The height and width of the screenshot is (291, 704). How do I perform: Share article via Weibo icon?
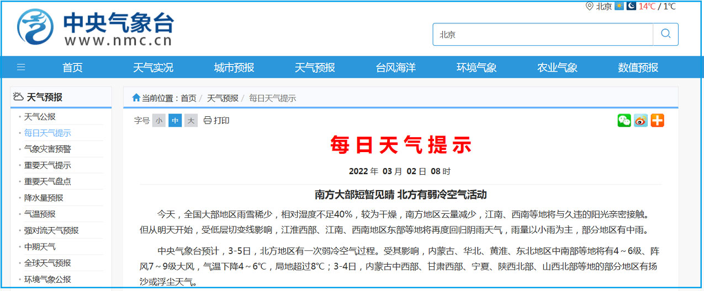click(x=641, y=120)
